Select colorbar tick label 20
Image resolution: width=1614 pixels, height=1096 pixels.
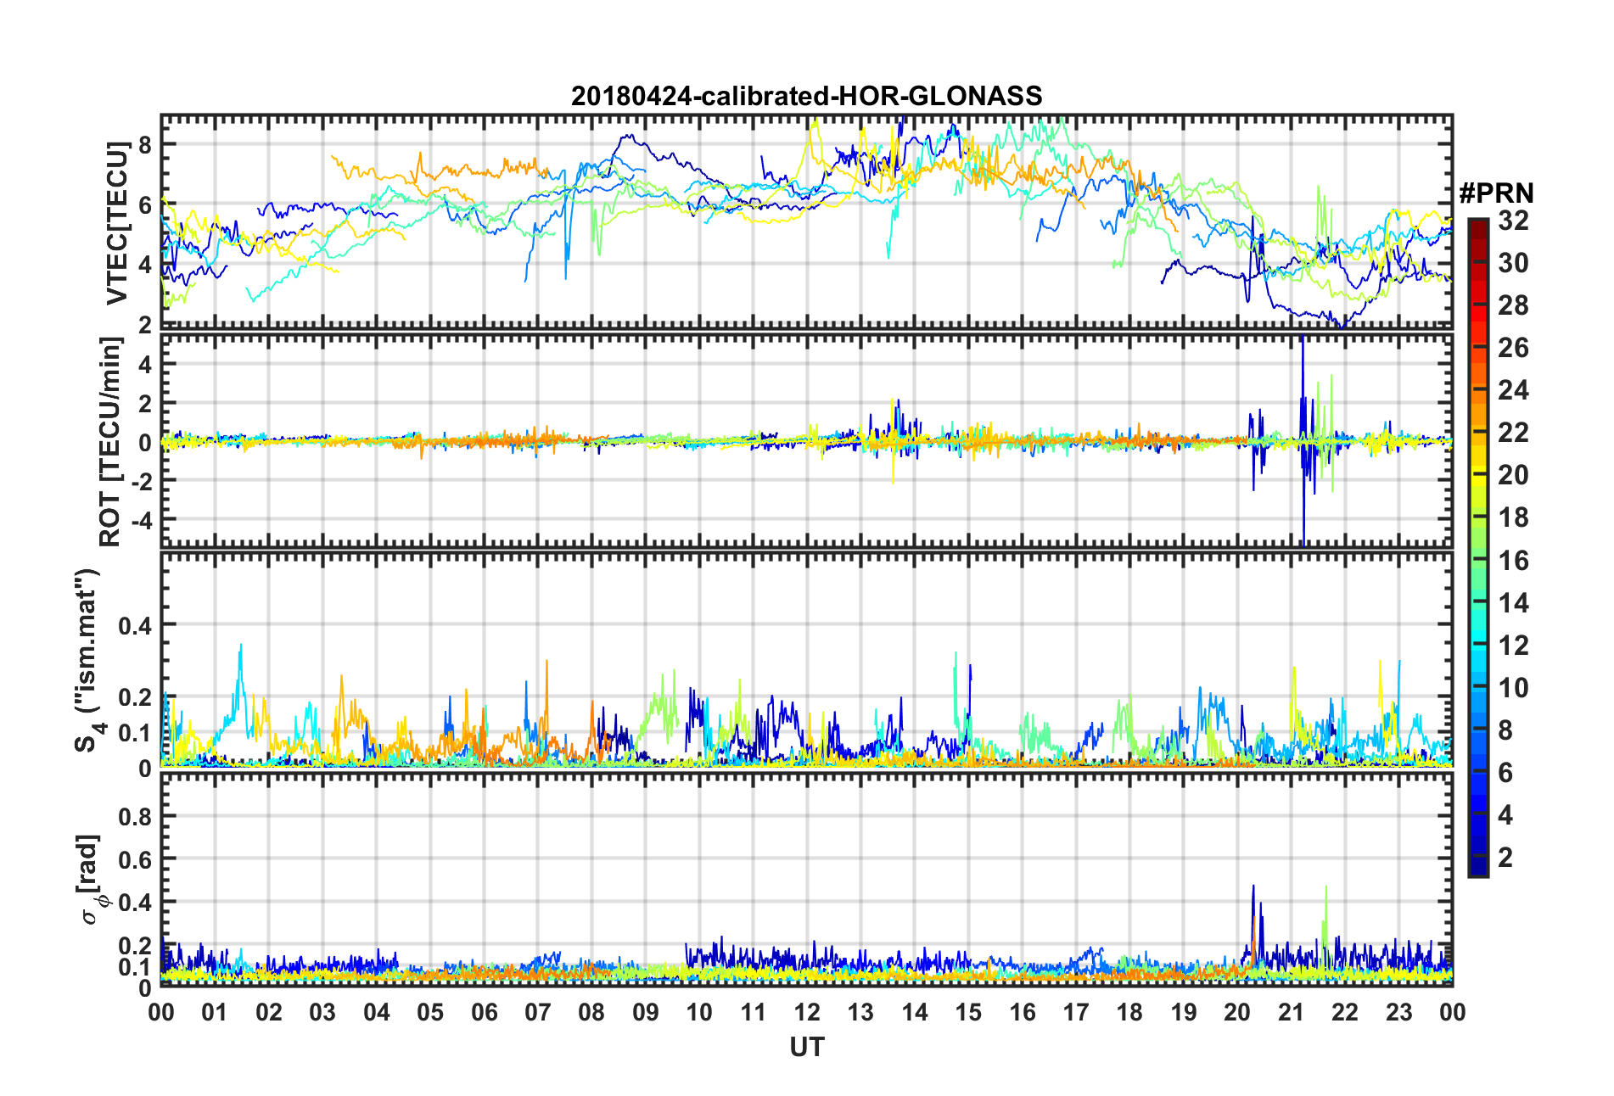coord(1513,475)
